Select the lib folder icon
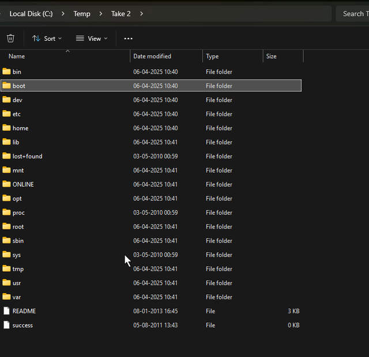The width and height of the screenshot is (369, 357). click(6, 142)
